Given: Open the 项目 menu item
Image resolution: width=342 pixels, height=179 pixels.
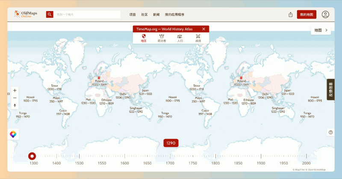Looking at the screenshot, I should pos(133,15).
